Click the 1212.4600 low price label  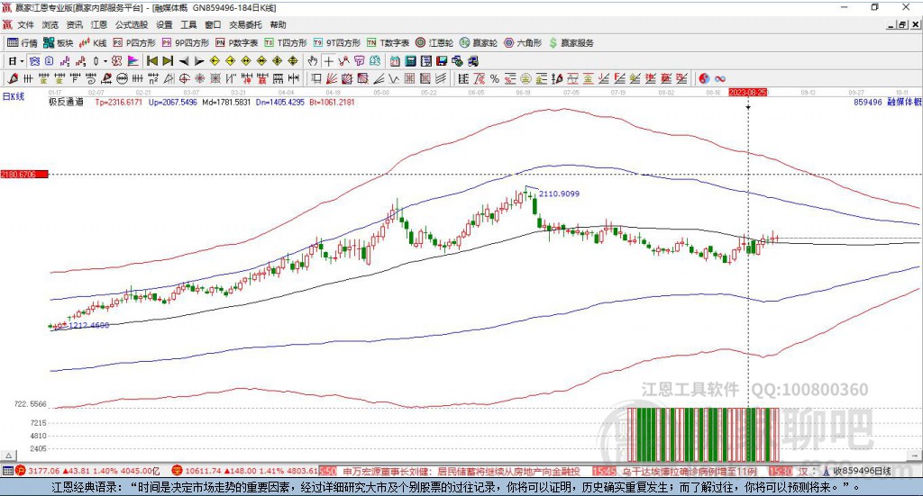click(x=89, y=325)
